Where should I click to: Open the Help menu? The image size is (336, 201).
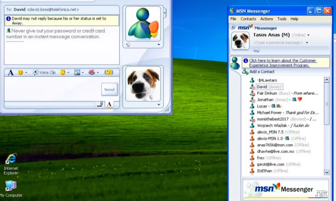coord(294,19)
